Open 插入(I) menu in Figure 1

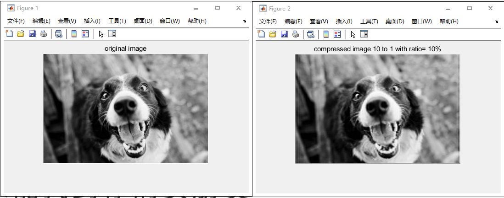tap(92, 21)
